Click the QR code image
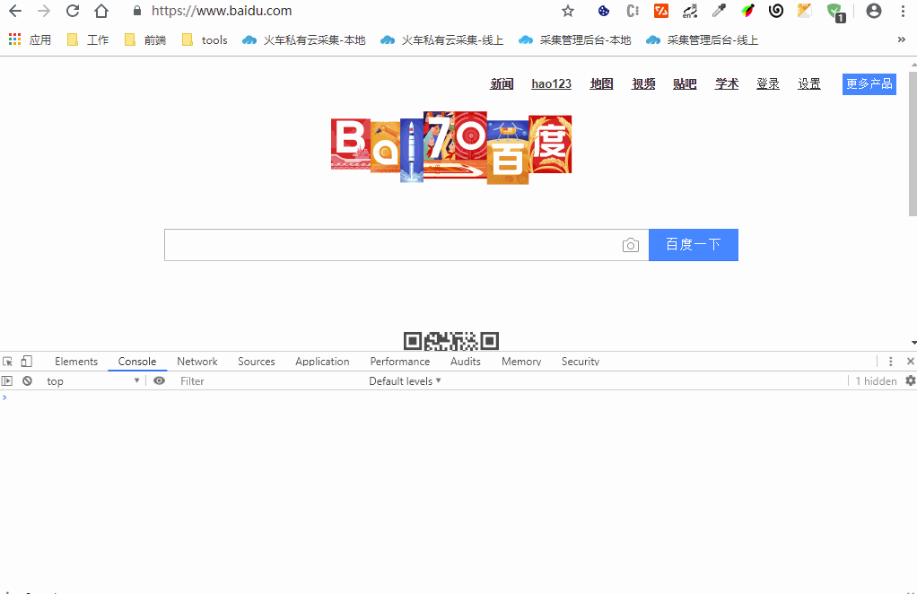917x594 pixels. pos(451,341)
